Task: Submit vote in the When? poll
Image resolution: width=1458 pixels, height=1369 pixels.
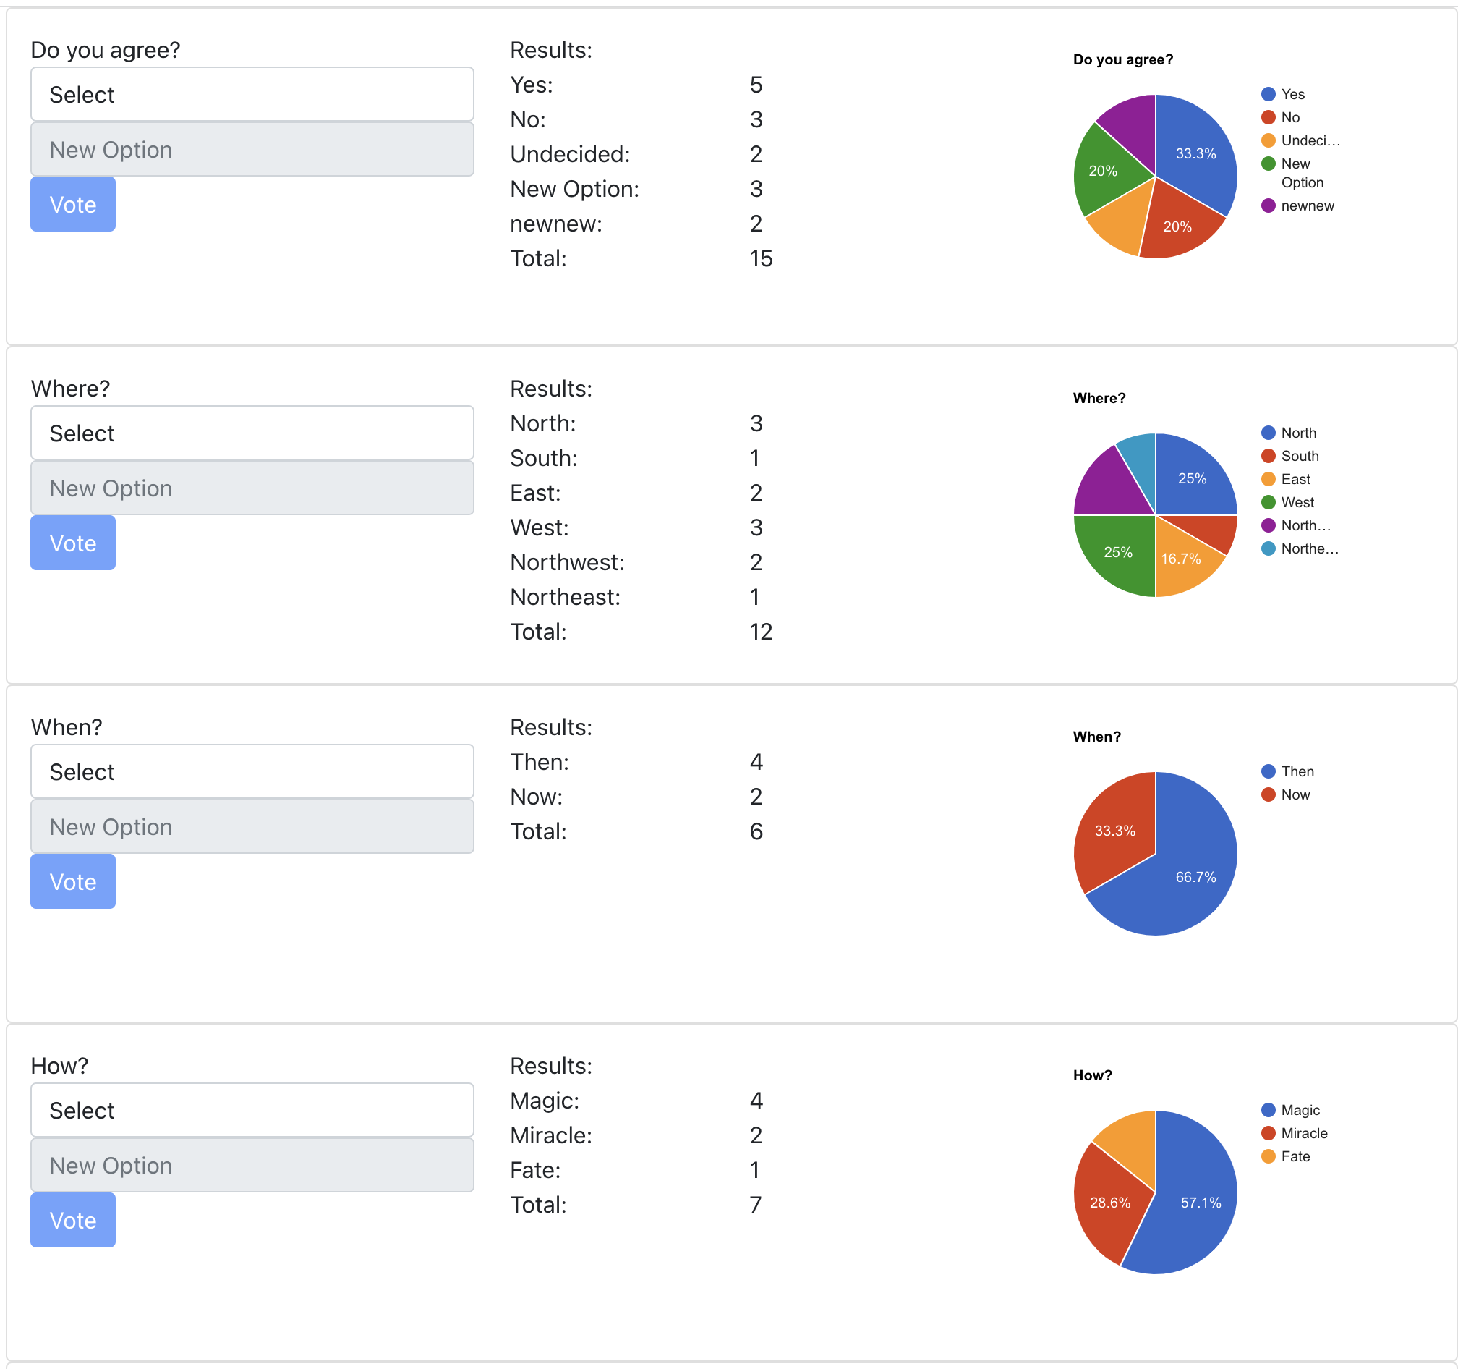Action: (72, 881)
